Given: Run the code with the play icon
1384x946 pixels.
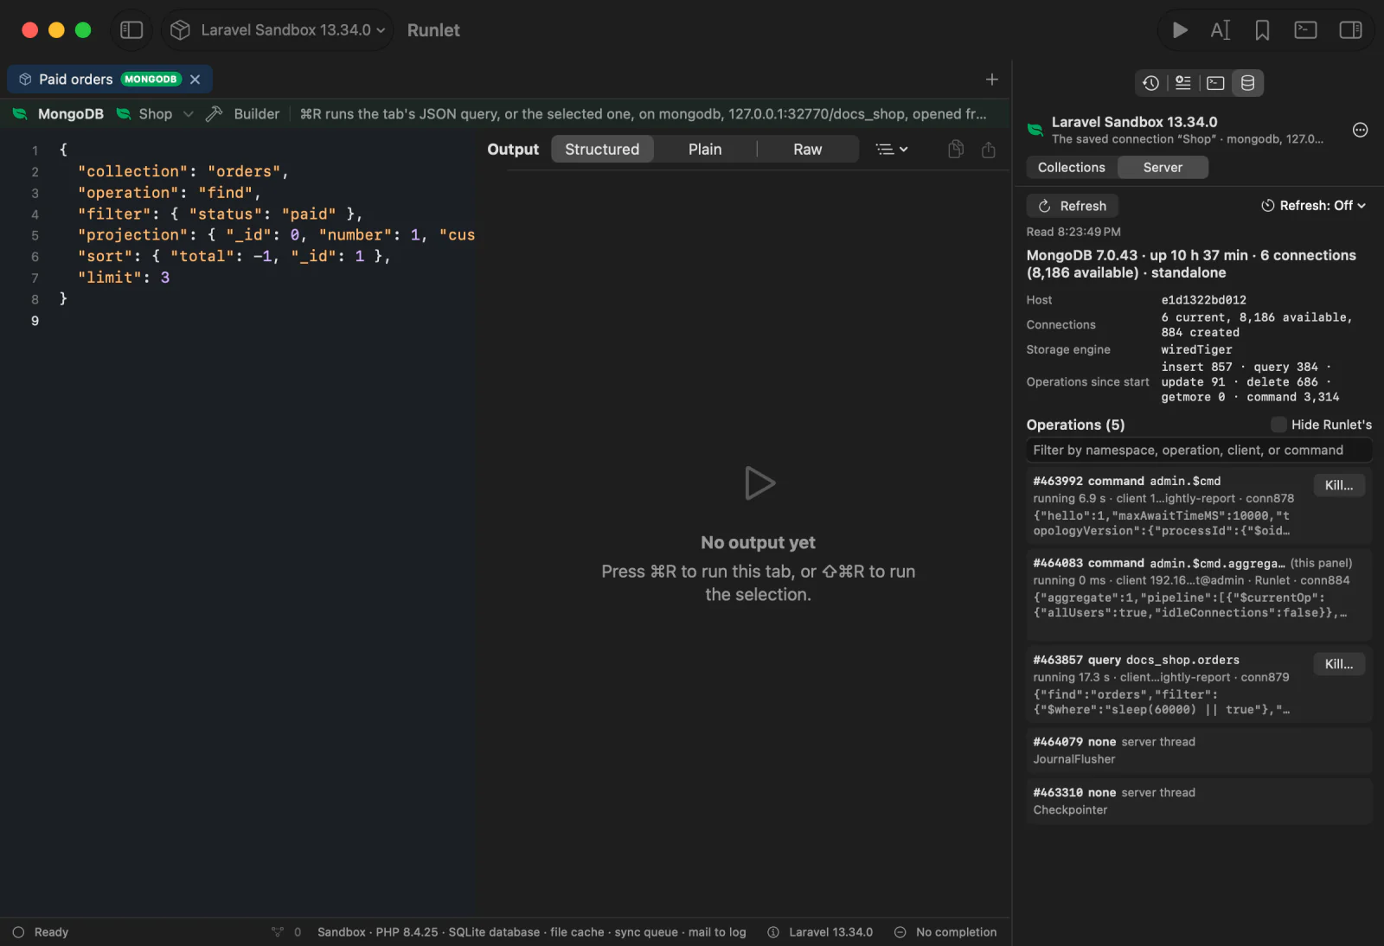Looking at the screenshot, I should coord(1179,30).
